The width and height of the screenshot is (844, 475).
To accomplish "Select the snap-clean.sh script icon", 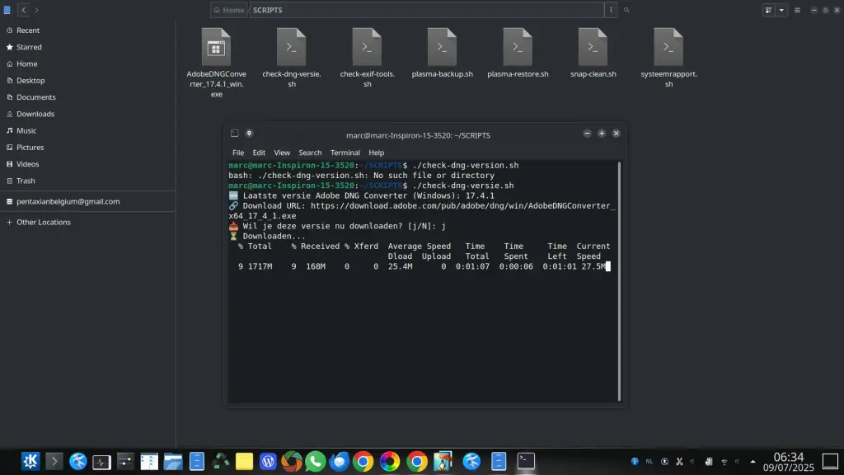I will click(593, 47).
